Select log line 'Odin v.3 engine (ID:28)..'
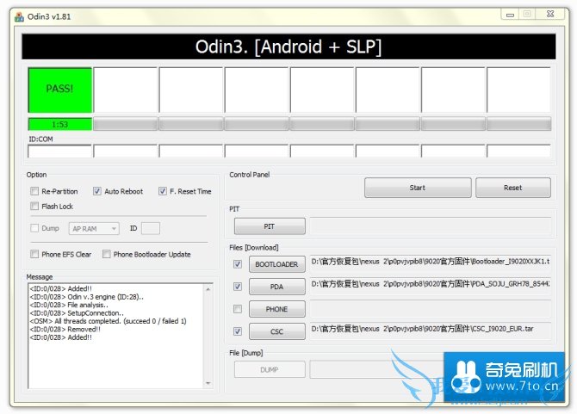This screenshot has height=414, width=577. (x=86, y=297)
